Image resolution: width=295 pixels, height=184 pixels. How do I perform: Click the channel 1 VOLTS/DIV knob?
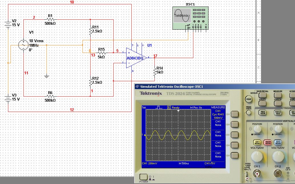257,156
